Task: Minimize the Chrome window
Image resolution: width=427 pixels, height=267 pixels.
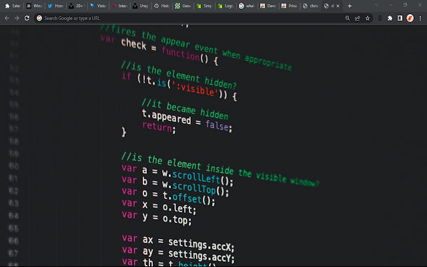Action: pos(392,5)
